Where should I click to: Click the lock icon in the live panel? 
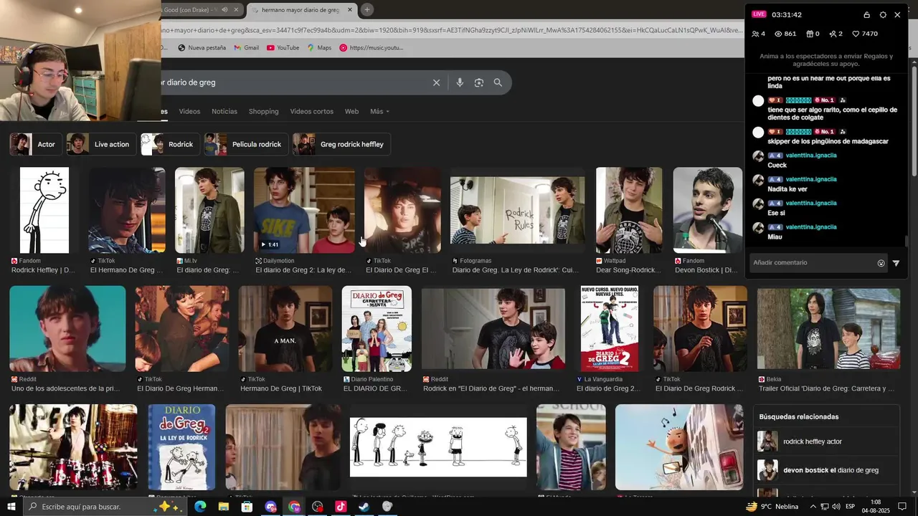pyautogui.click(x=866, y=14)
